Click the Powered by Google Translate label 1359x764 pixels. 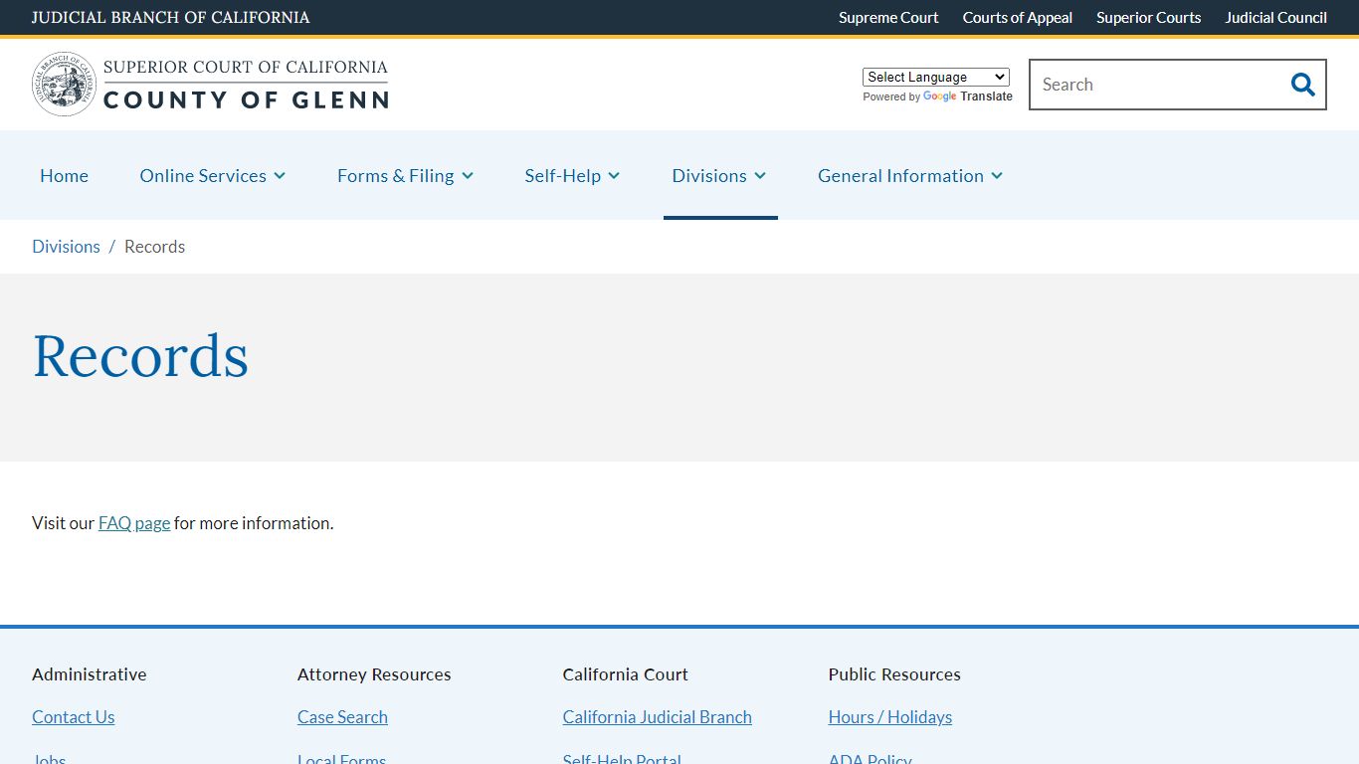point(937,96)
